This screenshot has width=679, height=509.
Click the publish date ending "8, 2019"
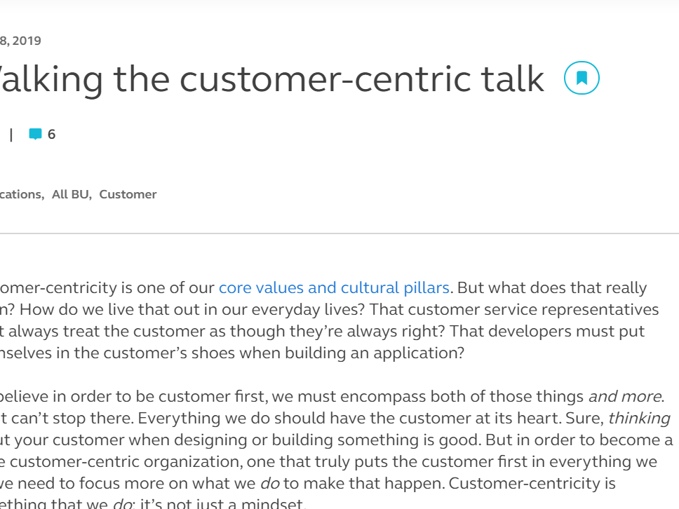pos(20,41)
